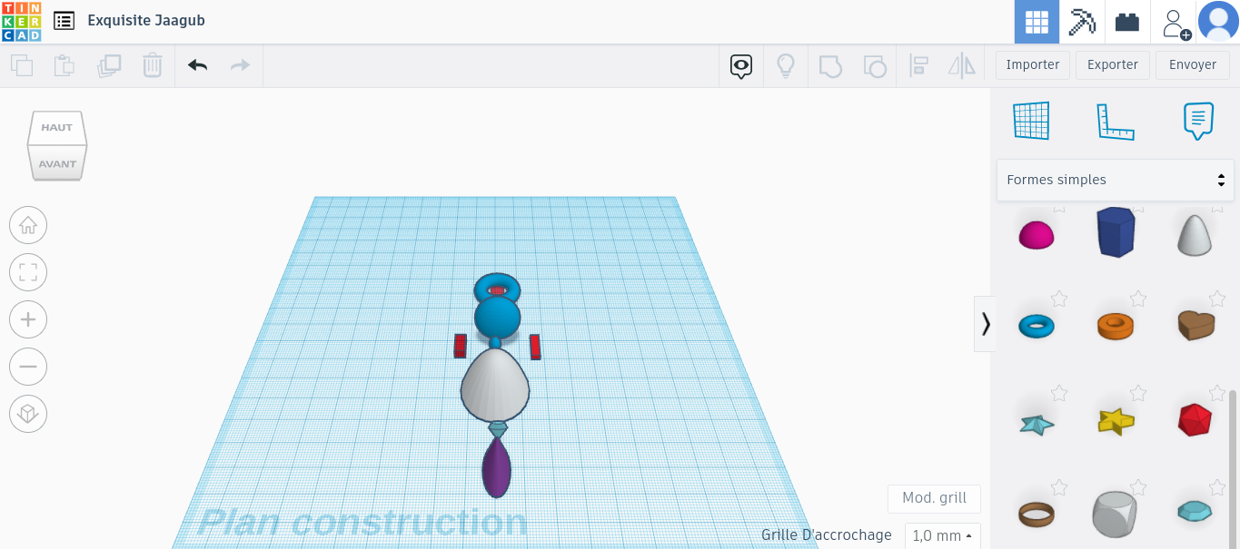Click the trash can to delete selection

click(x=152, y=64)
